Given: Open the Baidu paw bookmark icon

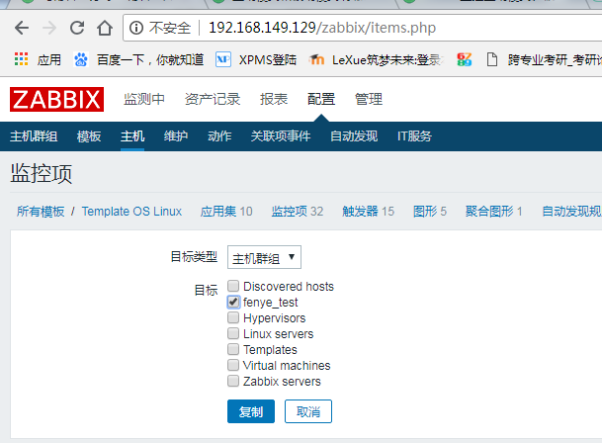Looking at the screenshot, I should pyautogui.click(x=81, y=59).
